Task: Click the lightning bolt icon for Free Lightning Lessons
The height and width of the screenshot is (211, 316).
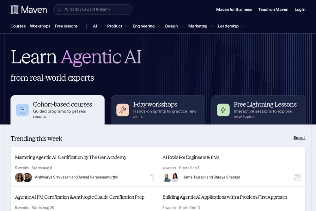Action: [223, 110]
